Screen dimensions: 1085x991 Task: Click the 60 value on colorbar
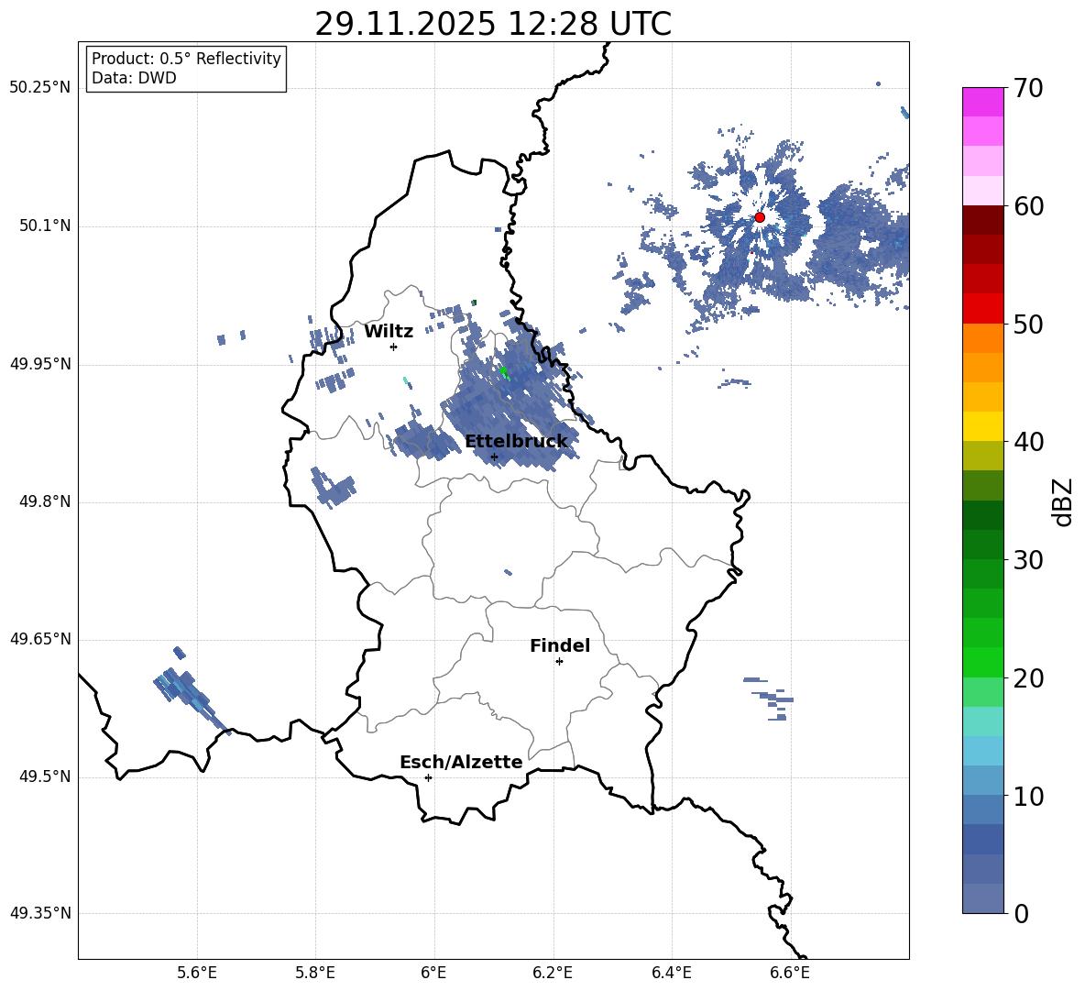1028,206
